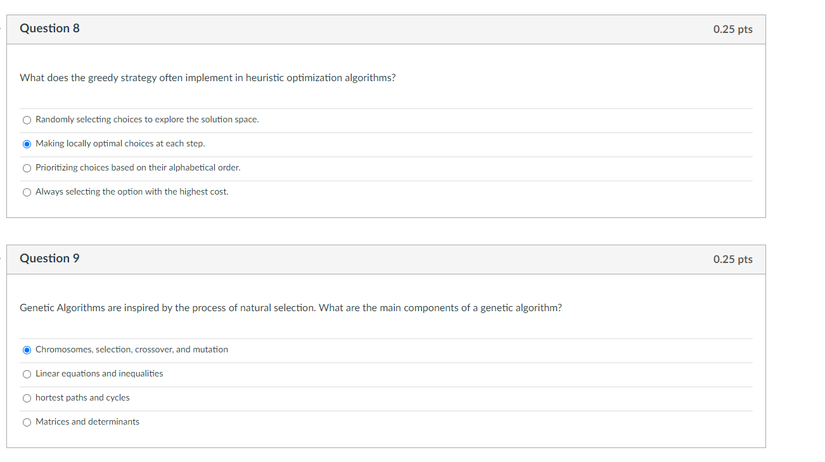Click the Question 8 header title
The height and width of the screenshot is (462, 825).
pyautogui.click(x=50, y=29)
